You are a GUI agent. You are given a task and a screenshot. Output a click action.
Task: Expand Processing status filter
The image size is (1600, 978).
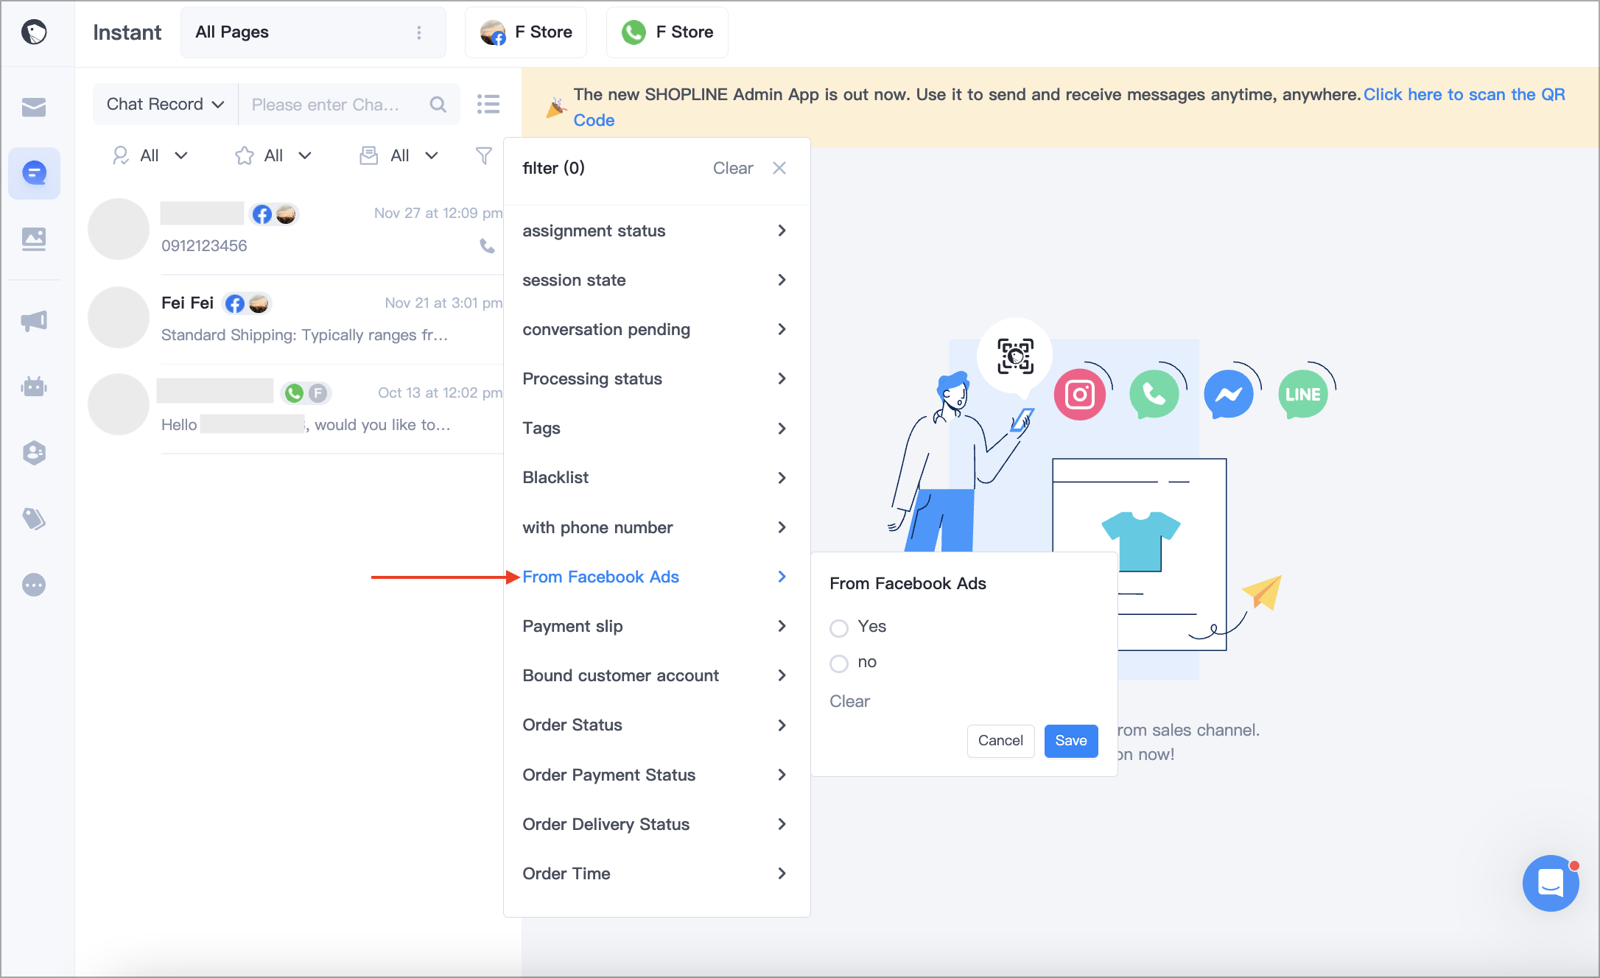click(656, 379)
